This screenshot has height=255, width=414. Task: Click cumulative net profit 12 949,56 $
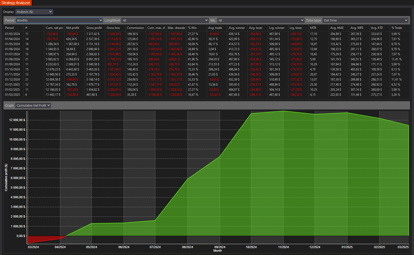[53, 74]
